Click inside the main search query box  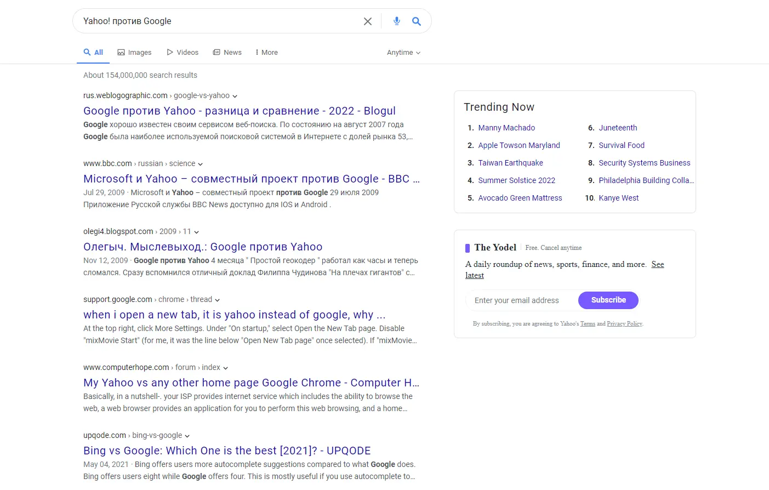(219, 21)
